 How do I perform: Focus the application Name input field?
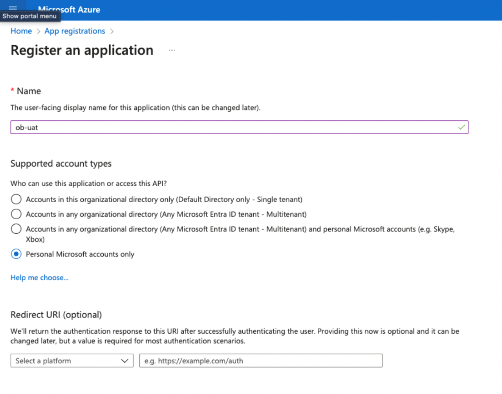[239, 127]
